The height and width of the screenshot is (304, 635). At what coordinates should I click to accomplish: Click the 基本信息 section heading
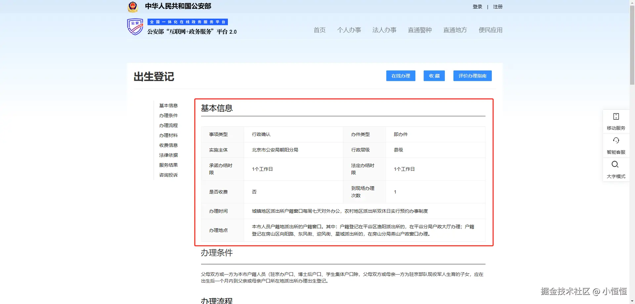[x=217, y=108]
